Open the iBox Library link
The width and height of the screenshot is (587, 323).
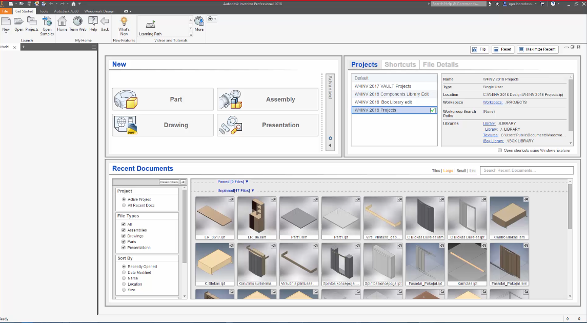tap(493, 140)
